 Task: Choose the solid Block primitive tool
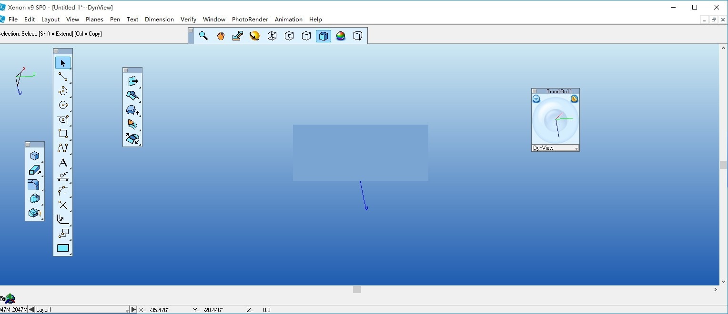(34, 156)
